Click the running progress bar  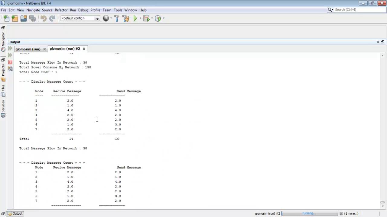(310, 213)
